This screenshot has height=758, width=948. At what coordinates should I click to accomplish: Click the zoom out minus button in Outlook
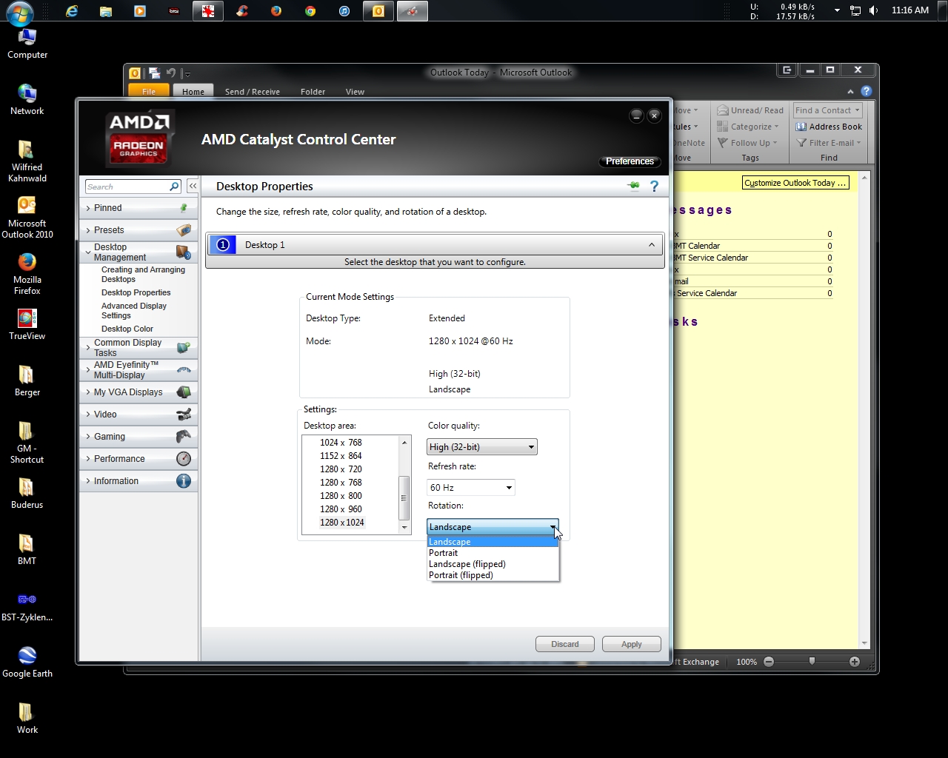click(x=769, y=662)
